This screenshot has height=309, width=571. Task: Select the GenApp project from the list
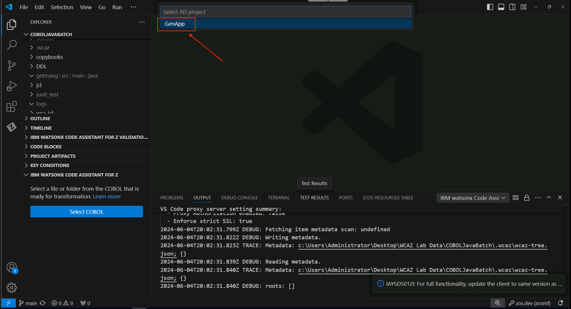coord(286,24)
